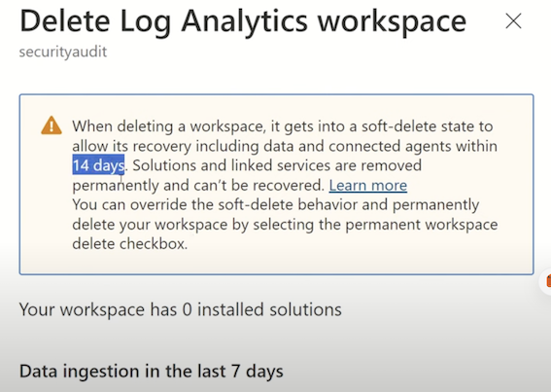The image size is (551, 392).
Task: Click the "When deleting a workspace" opening phrase
Action: pos(169,126)
